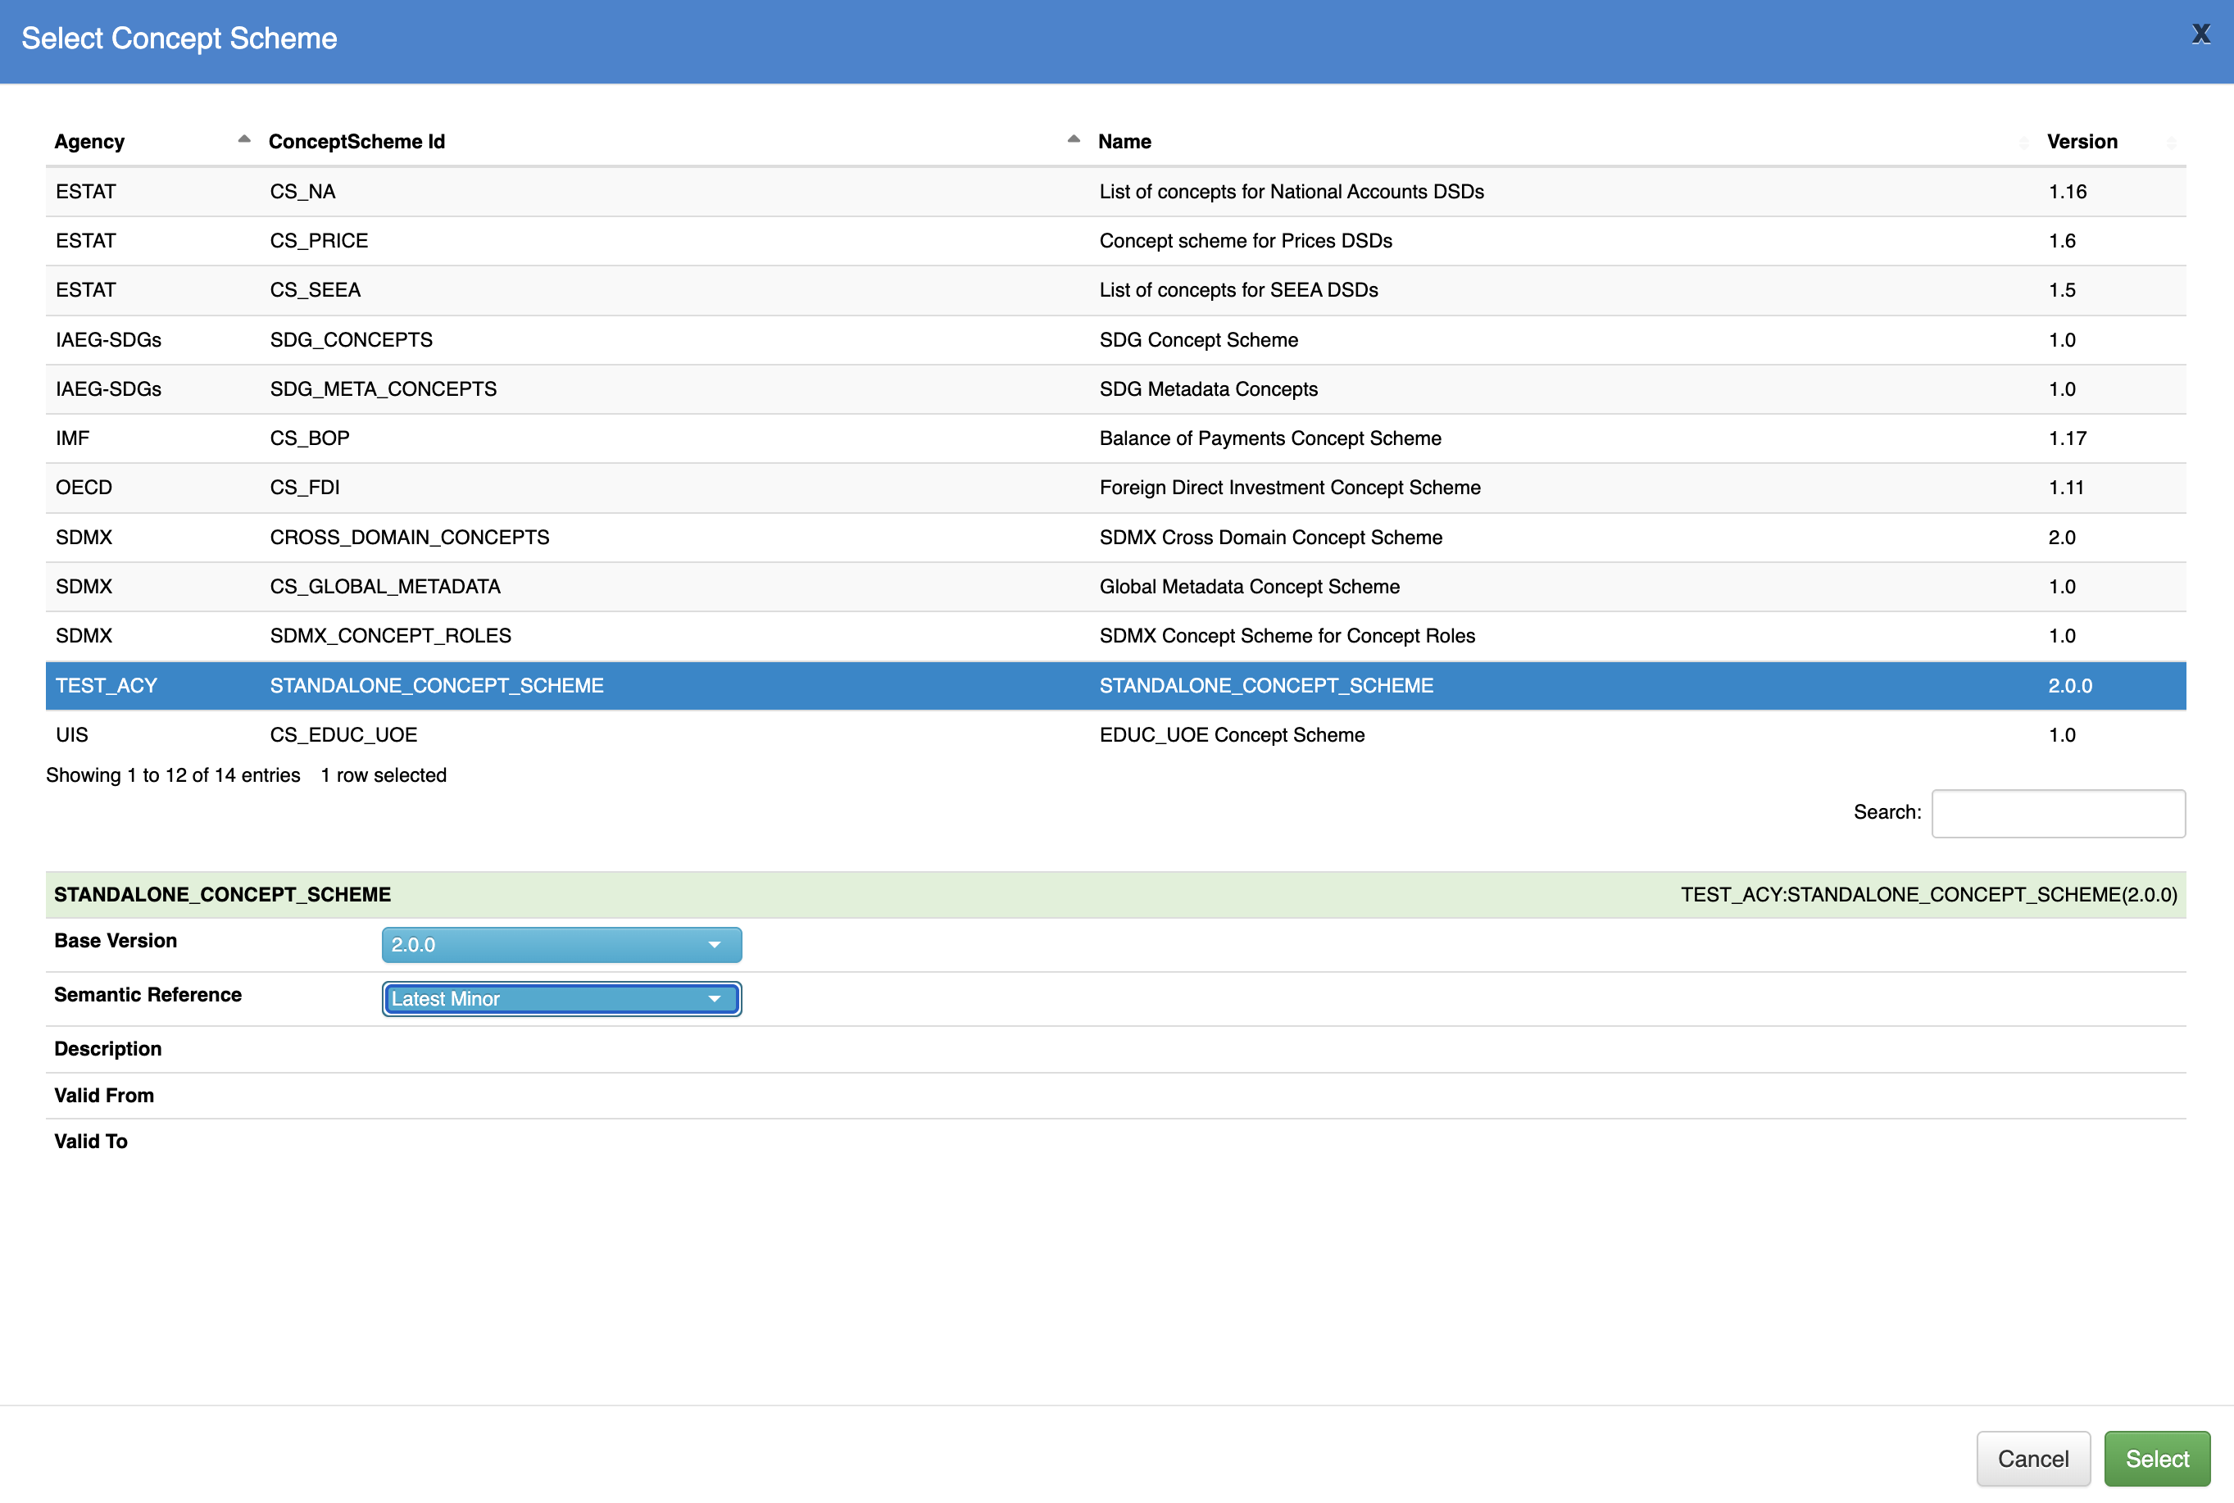
Task: Select the CS_EDUC_UOE row
Action: pos(1115,734)
